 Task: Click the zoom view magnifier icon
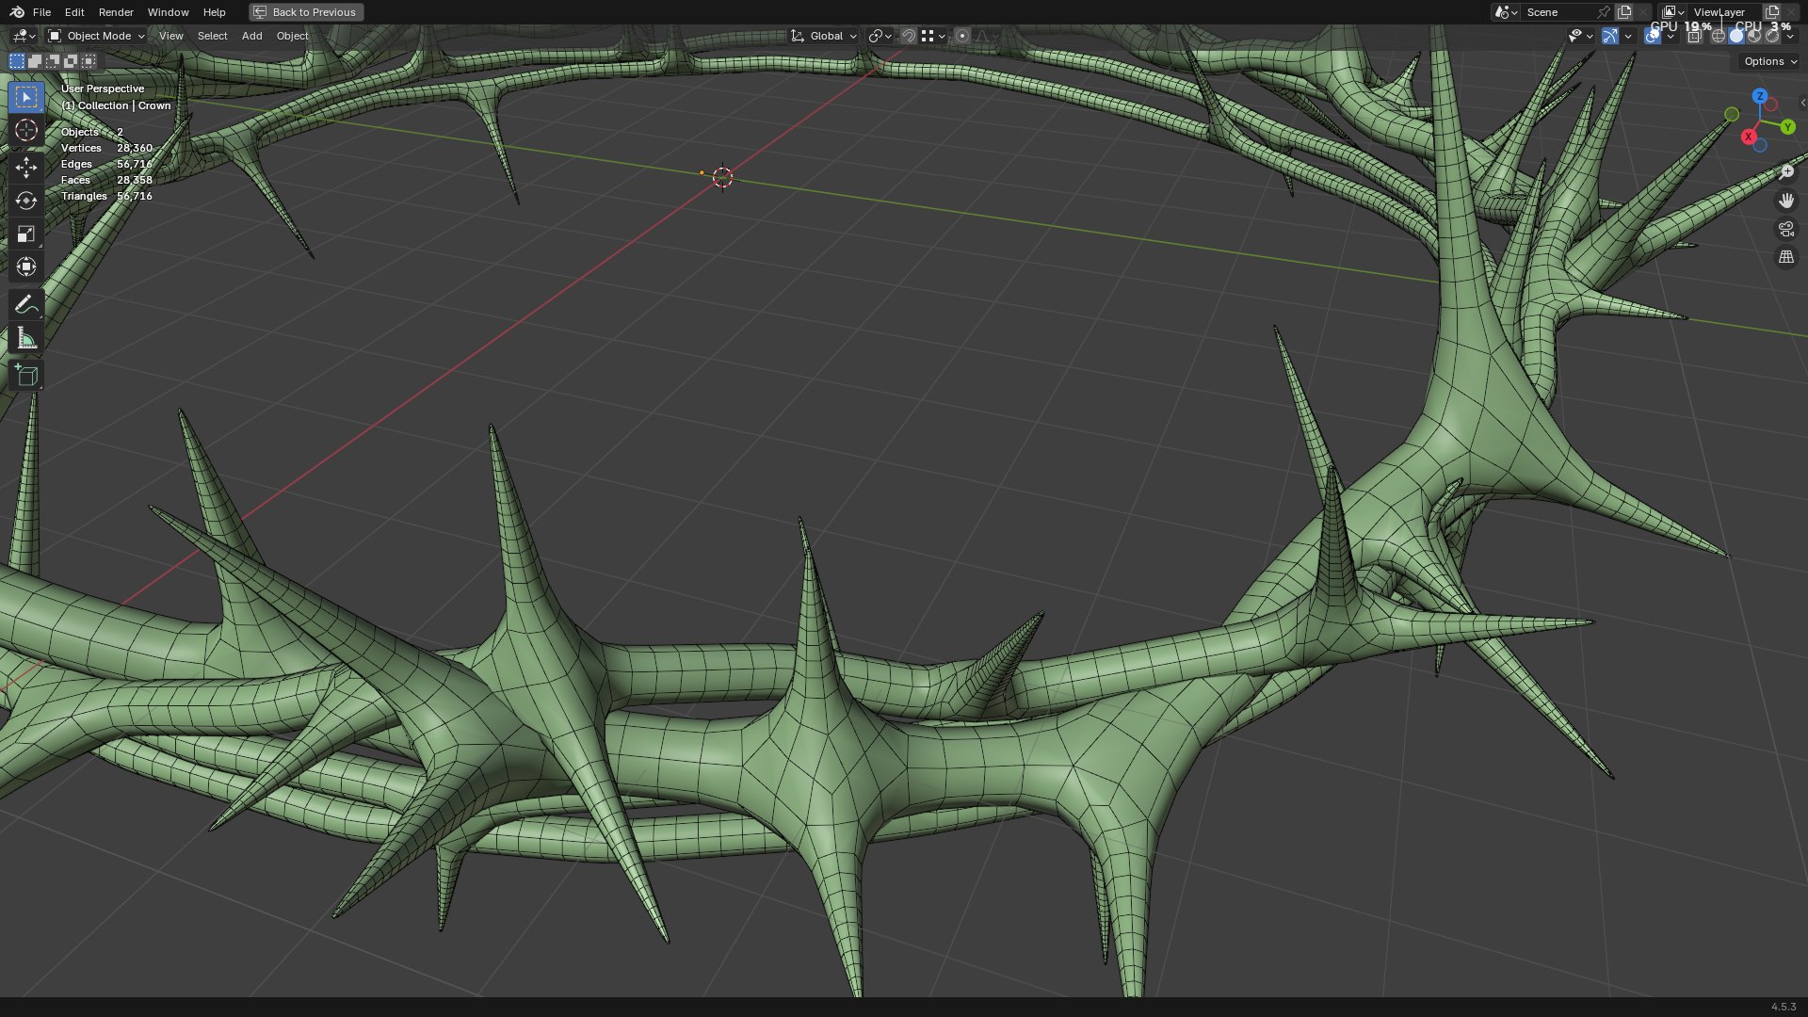tap(1786, 171)
